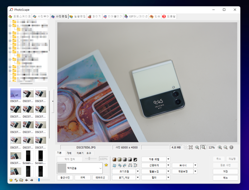Click the 12% zoom field
The image size is (249, 190).
coord(212,148)
